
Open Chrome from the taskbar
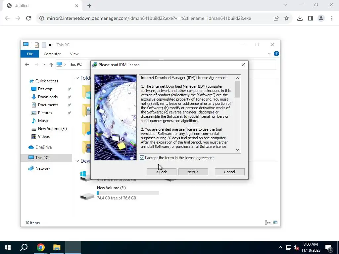point(40,247)
